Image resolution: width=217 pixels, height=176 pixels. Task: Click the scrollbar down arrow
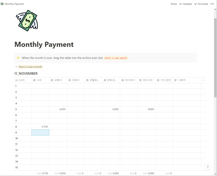pyautogui.click(x=215, y=174)
